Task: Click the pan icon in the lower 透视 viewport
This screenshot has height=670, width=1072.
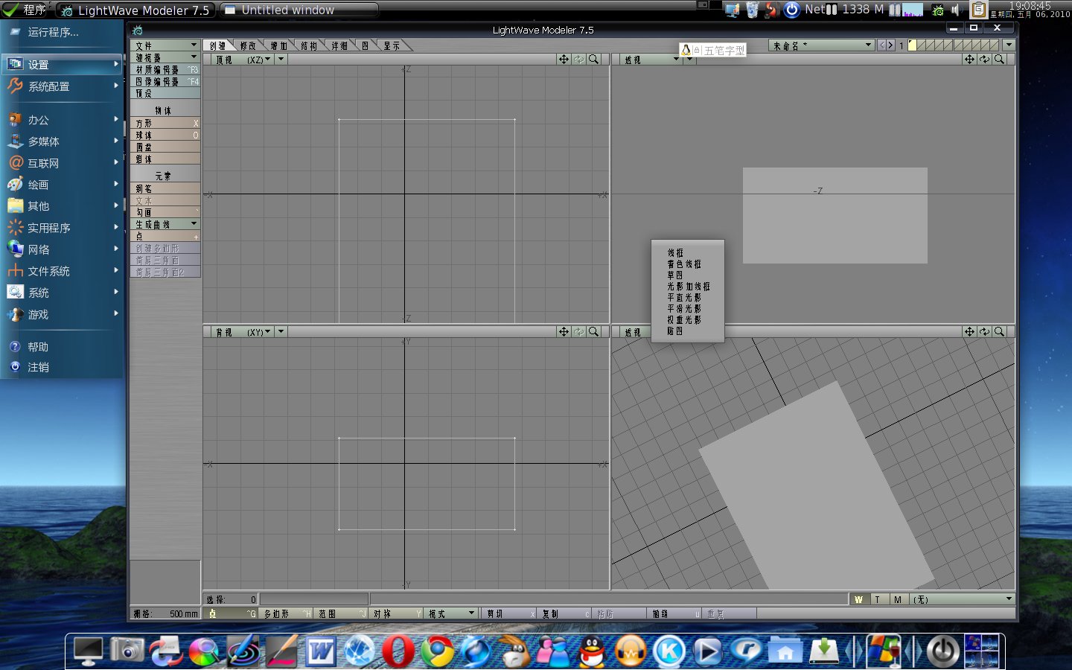Action: pos(969,331)
